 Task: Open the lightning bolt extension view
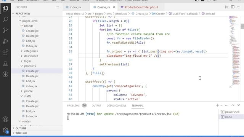(x=5, y=74)
